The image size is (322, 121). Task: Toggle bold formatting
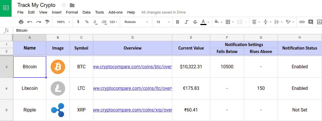[178, 22]
